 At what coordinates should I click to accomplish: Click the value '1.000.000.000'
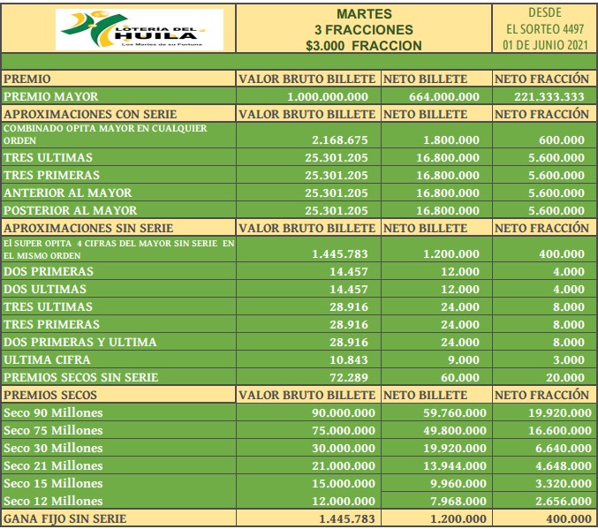pyautogui.click(x=328, y=97)
